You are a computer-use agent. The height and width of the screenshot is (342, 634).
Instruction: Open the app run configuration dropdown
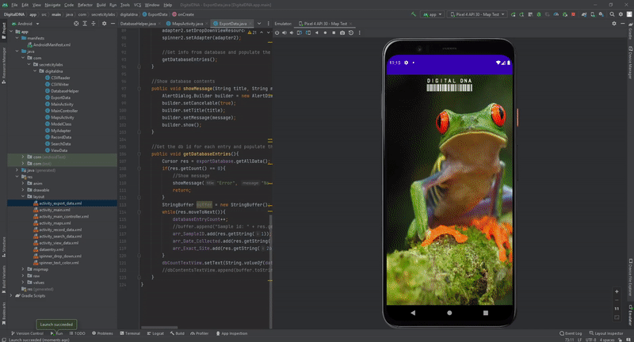(x=432, y=14)
